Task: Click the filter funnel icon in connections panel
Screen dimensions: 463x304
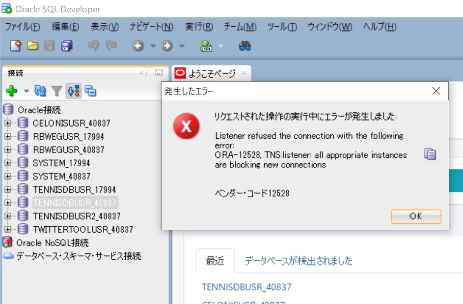Action: click(57, 91)
